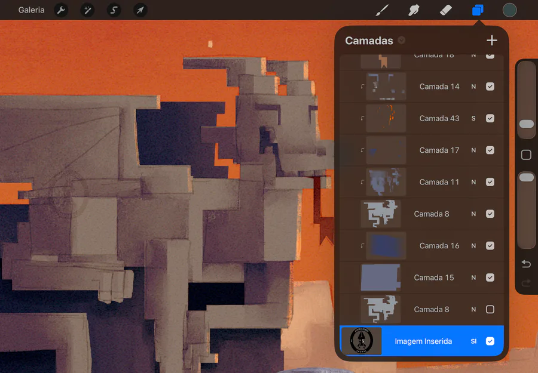This screenshot has width=538, height=373.
Task: Adjust the brush opacity slider
Action: [x=526, y=177]
